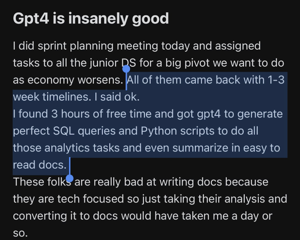Click the word 'junior' in second line
The width and height of the screenshot is (300, 240).
pos(104,63)
